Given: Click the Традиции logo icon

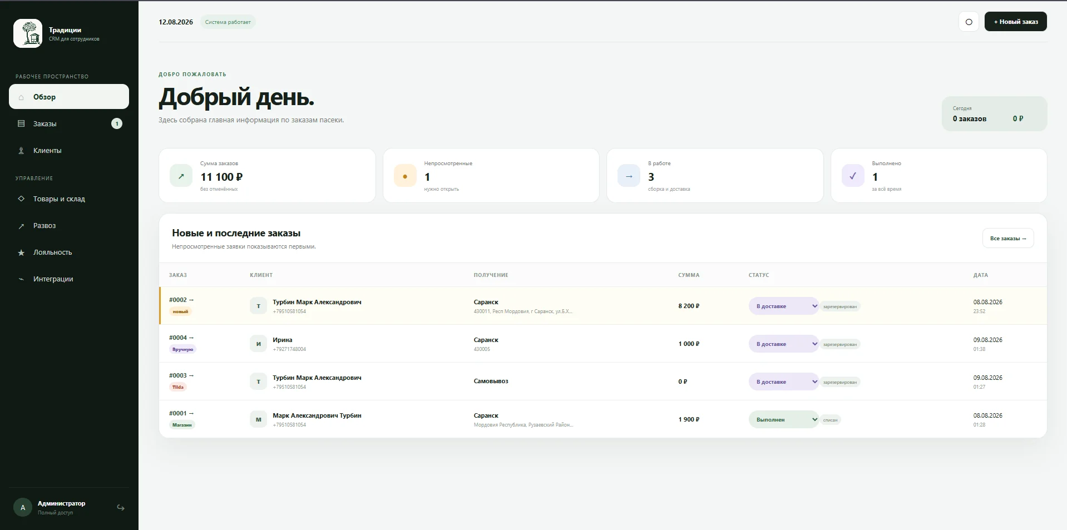Looking at the screenshot, I should pyautogui.click(x=28, y=33).
